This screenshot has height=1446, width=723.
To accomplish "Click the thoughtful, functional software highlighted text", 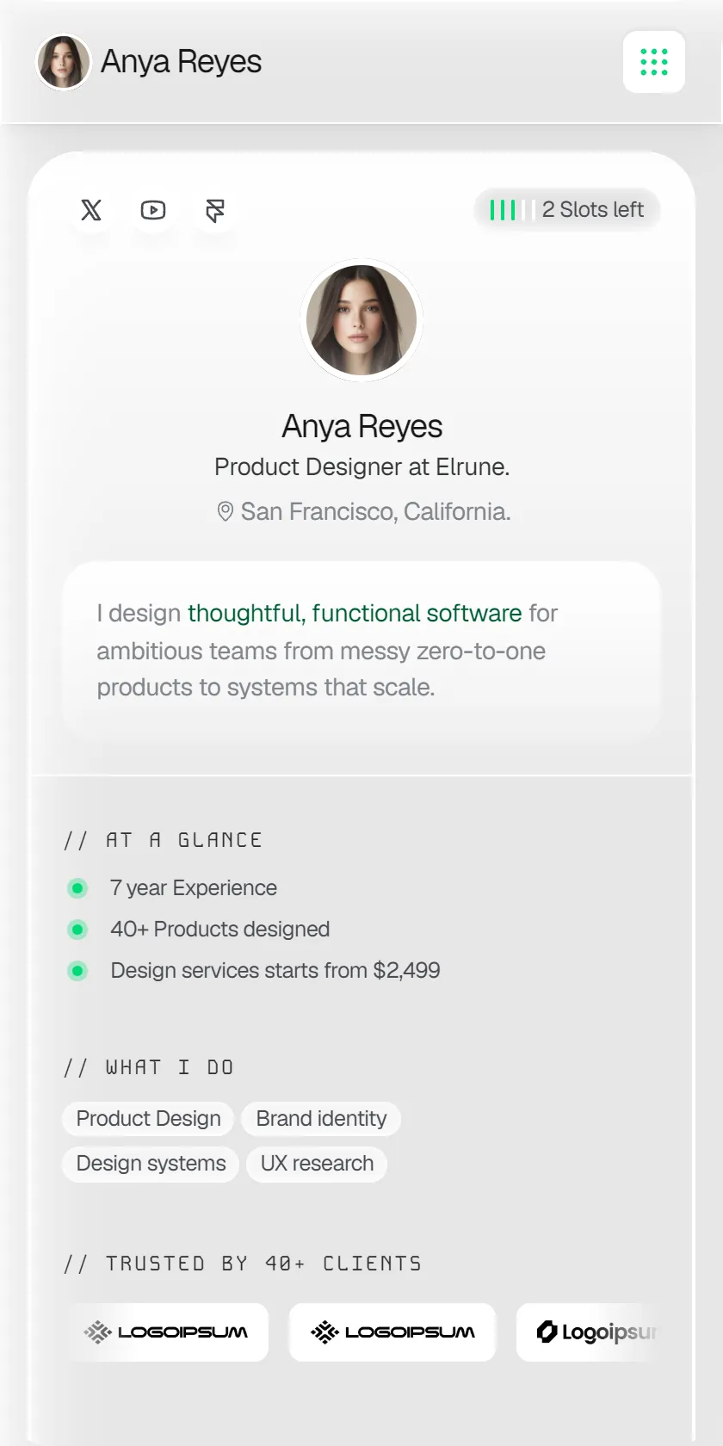I will [355, 613].
